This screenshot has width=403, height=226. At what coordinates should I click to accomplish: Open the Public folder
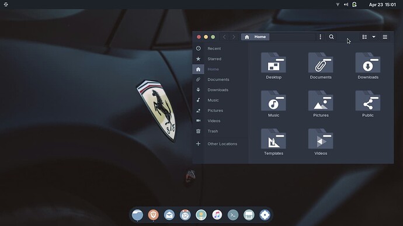click(x=368, y=104)
